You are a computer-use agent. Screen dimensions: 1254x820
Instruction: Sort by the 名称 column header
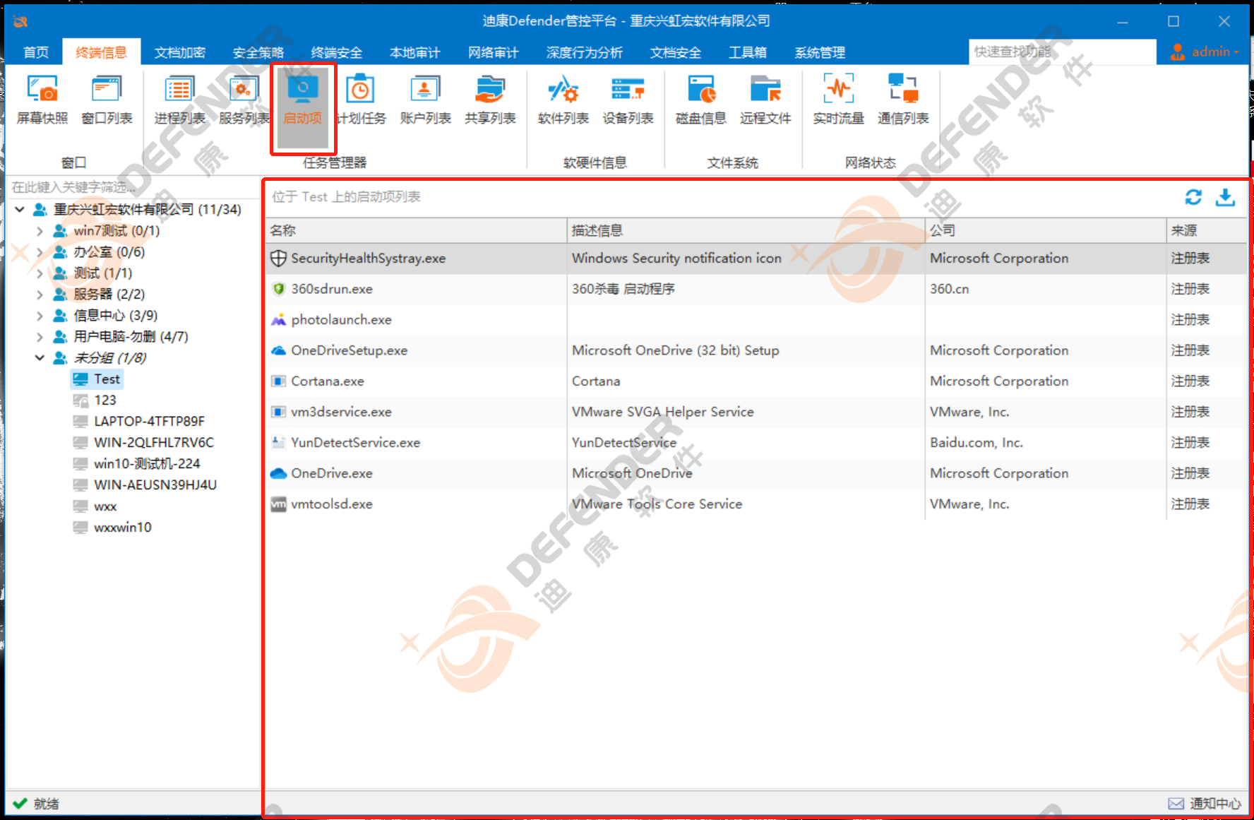tap(417, 230)
